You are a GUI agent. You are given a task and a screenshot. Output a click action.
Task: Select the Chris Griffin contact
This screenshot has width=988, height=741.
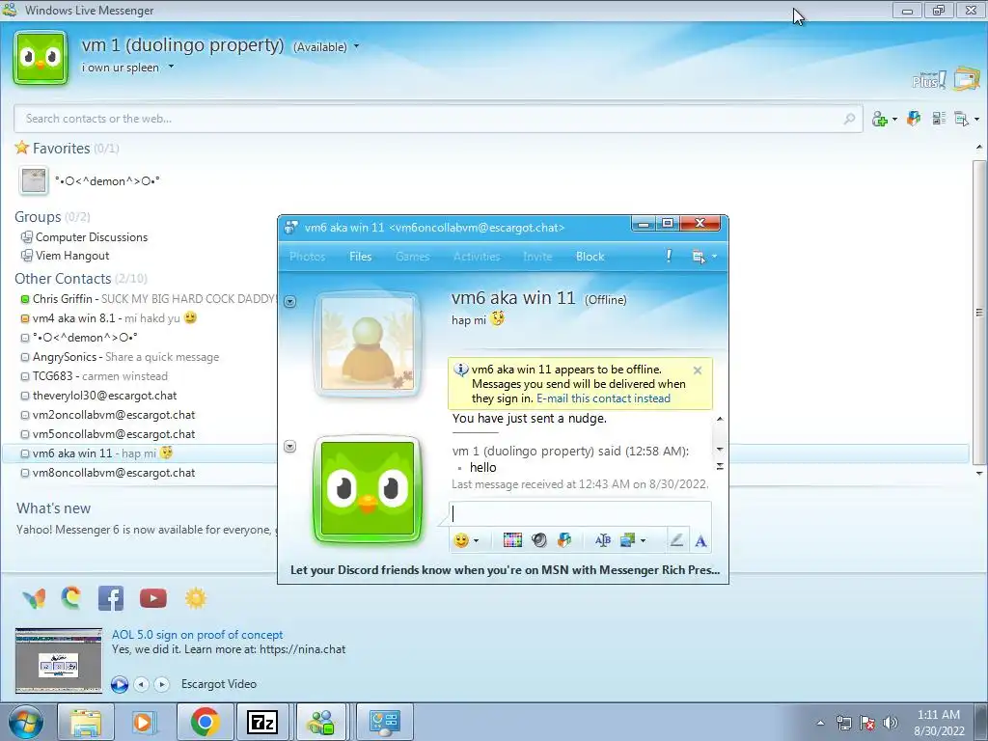pyautogui.click(x=149, y=299)
